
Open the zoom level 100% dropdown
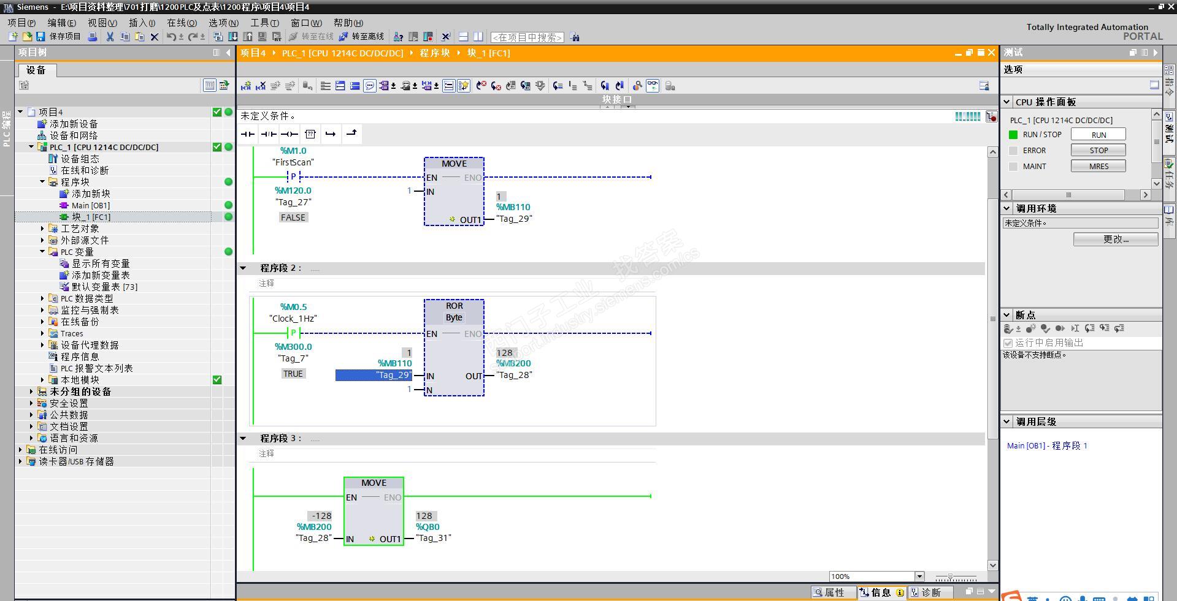coord(919,576)
